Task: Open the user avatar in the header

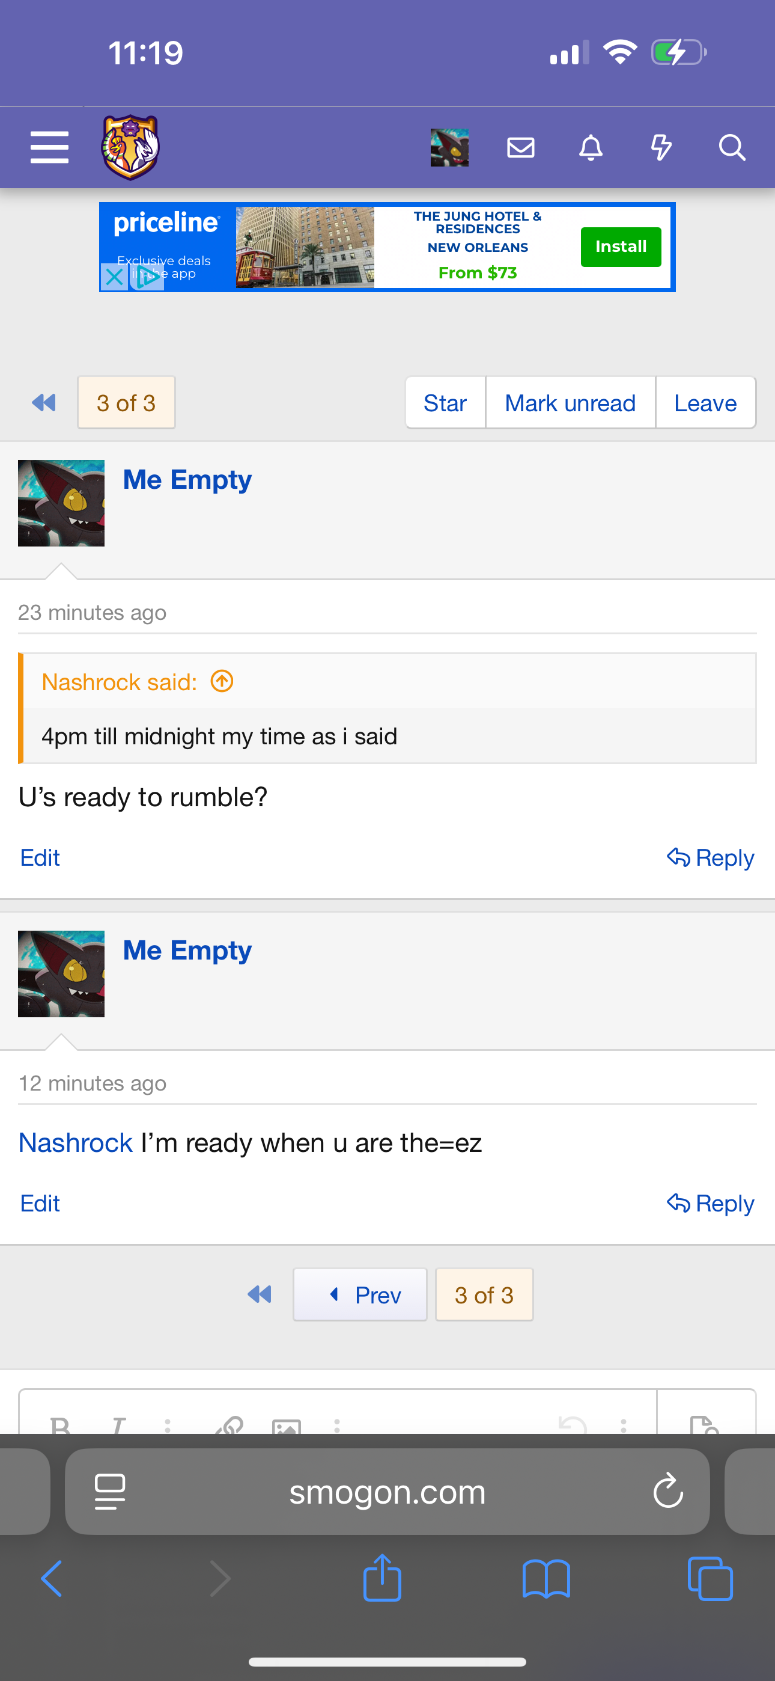Action: click(449, 147)
